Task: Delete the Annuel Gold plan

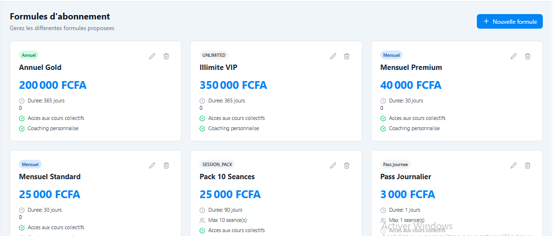Action: pyautogui.click(x=166, y=56)
